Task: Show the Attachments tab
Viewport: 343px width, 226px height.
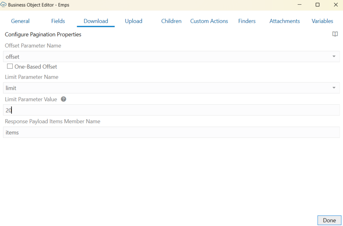Action: [284, 21]
